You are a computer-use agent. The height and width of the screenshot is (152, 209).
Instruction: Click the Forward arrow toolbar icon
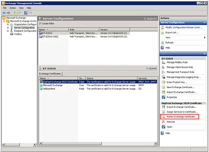pyautogui.click(x=8, y=13)
